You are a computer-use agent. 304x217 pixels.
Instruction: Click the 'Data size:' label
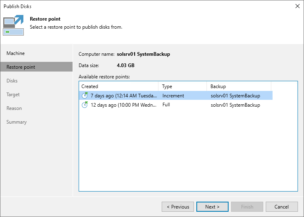(x=89, y=65)
